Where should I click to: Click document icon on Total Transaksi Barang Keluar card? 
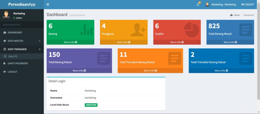tap(246, 58)
